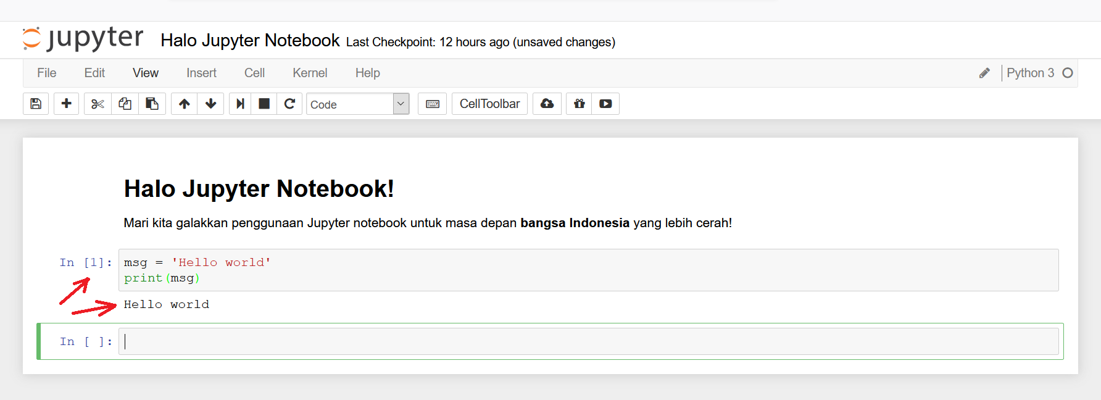
Task: Restart the kernel with the circular arrow icon
Action: pos(289,104)
